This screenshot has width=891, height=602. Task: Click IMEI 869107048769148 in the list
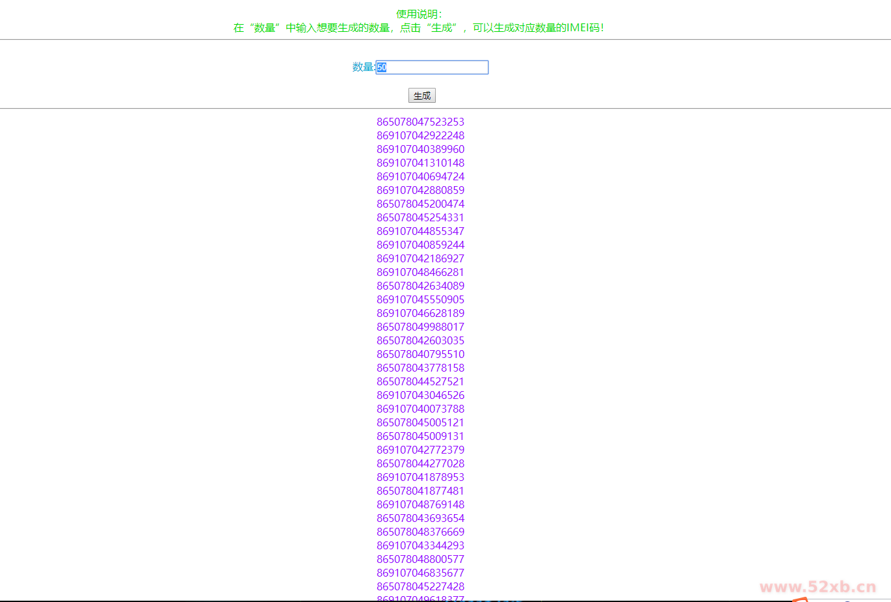coord(420,504)
